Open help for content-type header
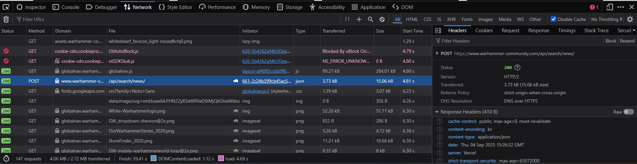Screen dimensions: 637x164 (440, 137)
